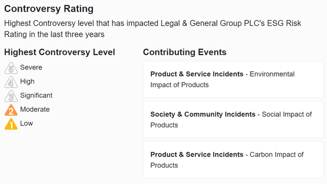Viewport: 327px width, 184px height.
Task: Select the High label
Action: 27,82
